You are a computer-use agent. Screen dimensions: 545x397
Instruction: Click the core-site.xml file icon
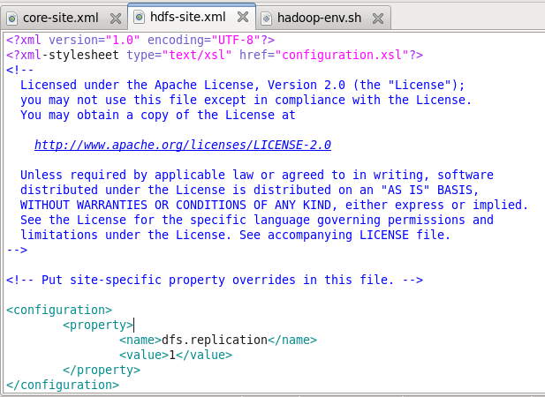pos(11,18)
